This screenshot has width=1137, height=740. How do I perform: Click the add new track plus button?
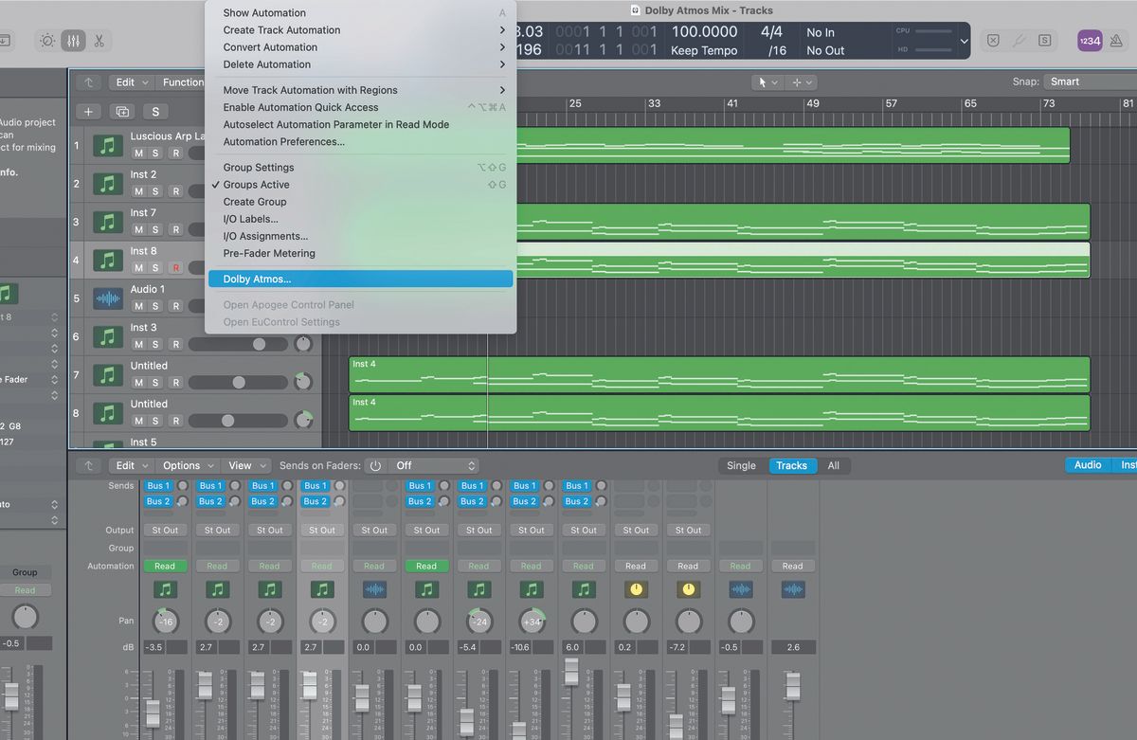pos(88,112)
